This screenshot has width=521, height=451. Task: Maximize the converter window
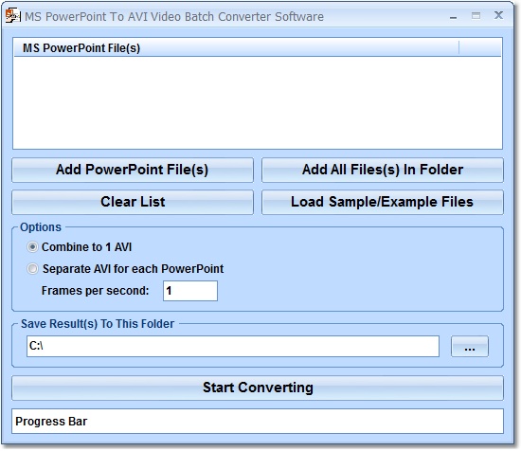(476, 16)
